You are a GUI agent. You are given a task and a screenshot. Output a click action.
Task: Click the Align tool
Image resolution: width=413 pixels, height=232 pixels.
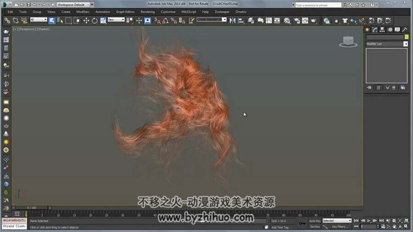coord(241,21)
